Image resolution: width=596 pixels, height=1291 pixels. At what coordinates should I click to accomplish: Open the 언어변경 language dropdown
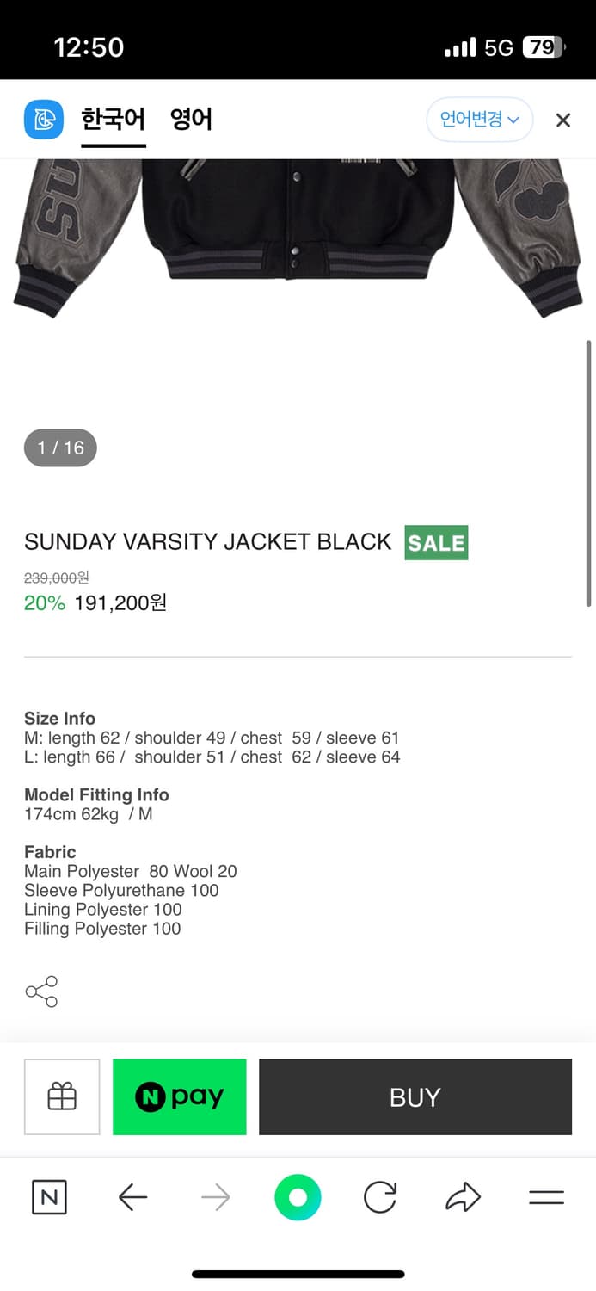pyautogui.click(x=479, y=120)
